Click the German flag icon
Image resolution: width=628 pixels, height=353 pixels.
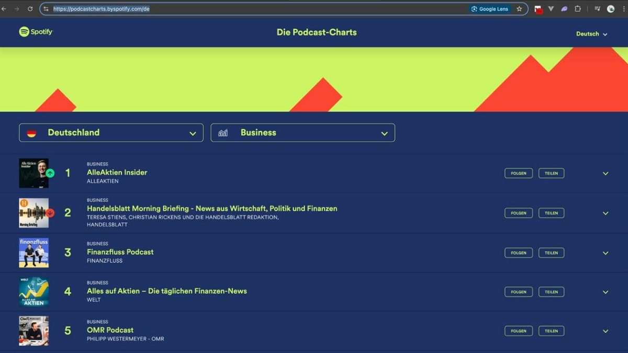point(31,133)
